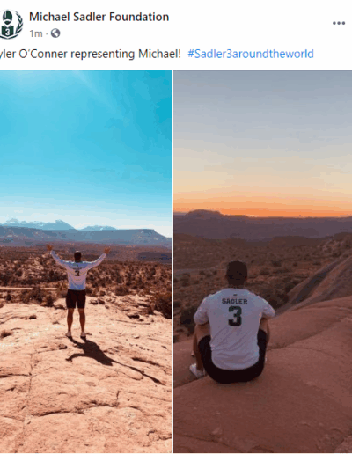352x454 pixels.
Task: Open the right sunset photo
Action: [x=263, y=261]
